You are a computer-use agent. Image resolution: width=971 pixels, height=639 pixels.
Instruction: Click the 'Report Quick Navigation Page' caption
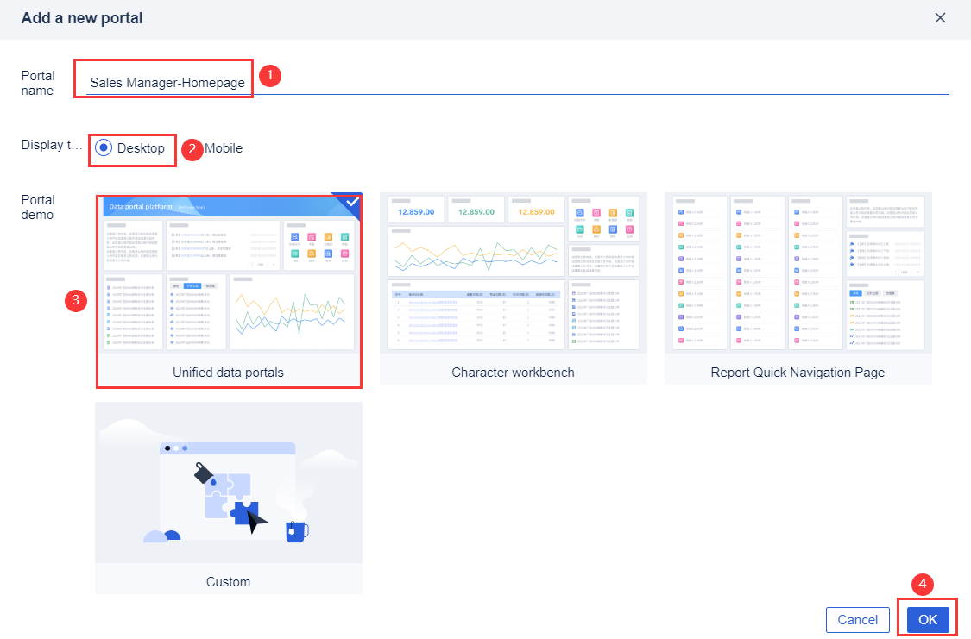coord(798,373)
